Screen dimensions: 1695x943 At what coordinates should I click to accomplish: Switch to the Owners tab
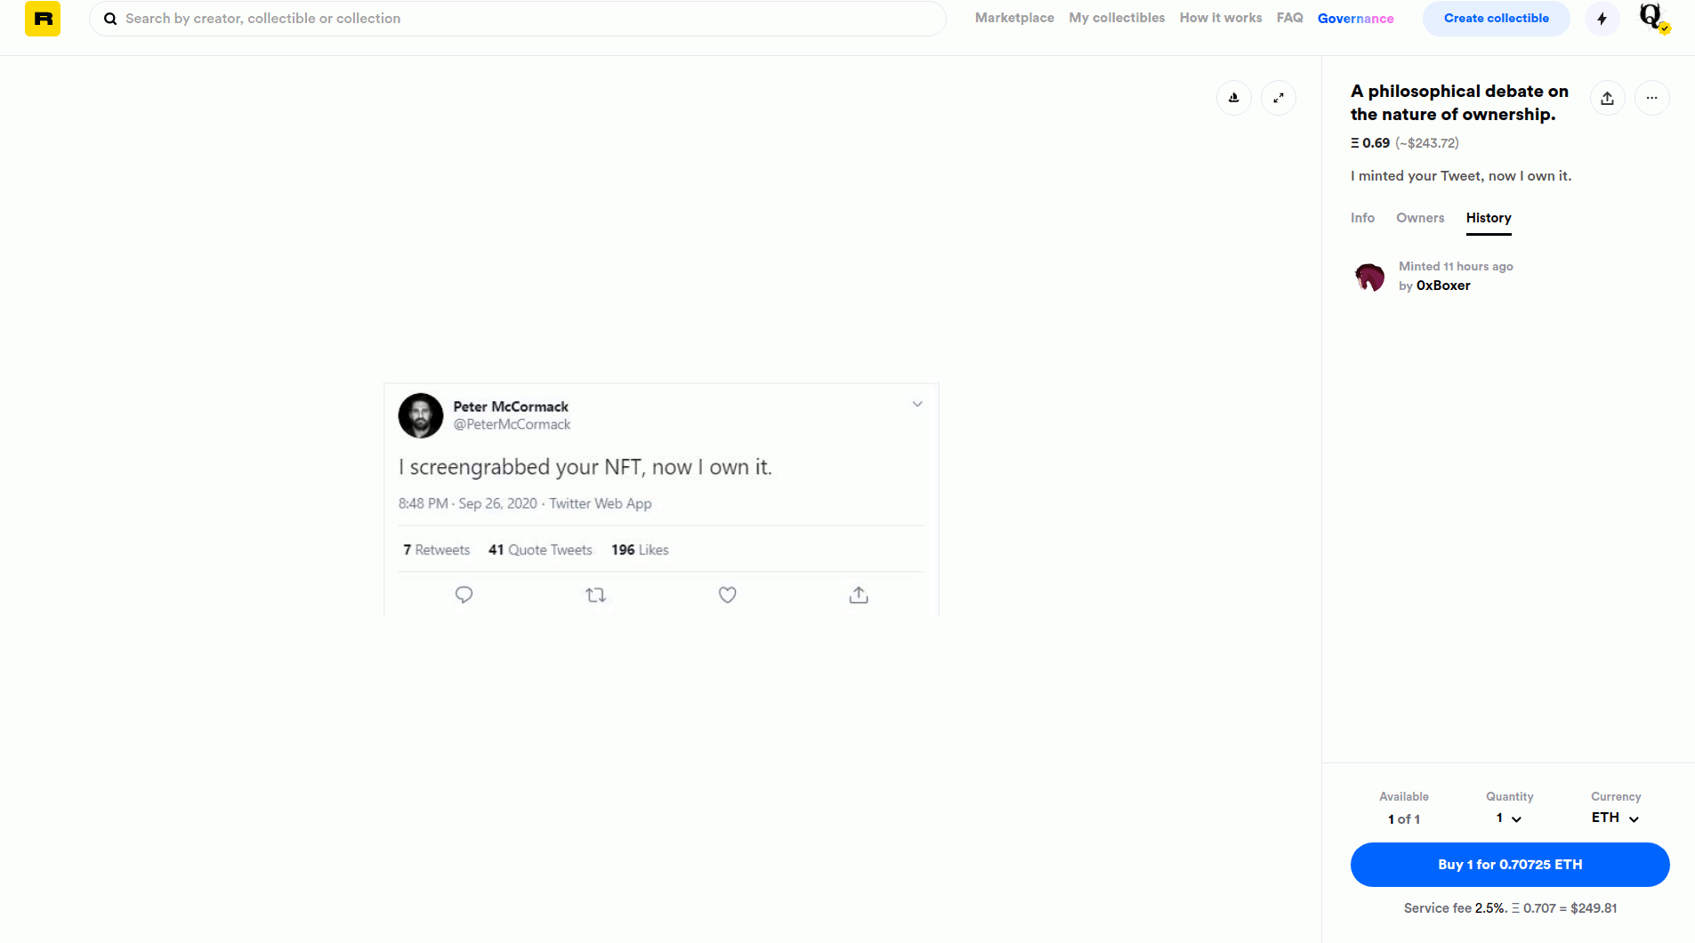click(1420, 218)
